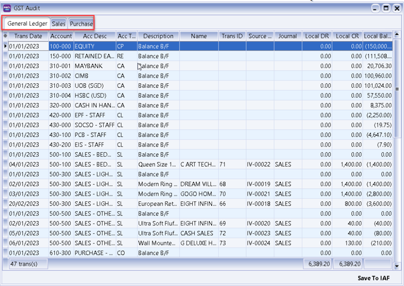This screenshot has height=286, width=404.
Task: Sort by the Trans Date column header
Action: click(x=28, y=36)
